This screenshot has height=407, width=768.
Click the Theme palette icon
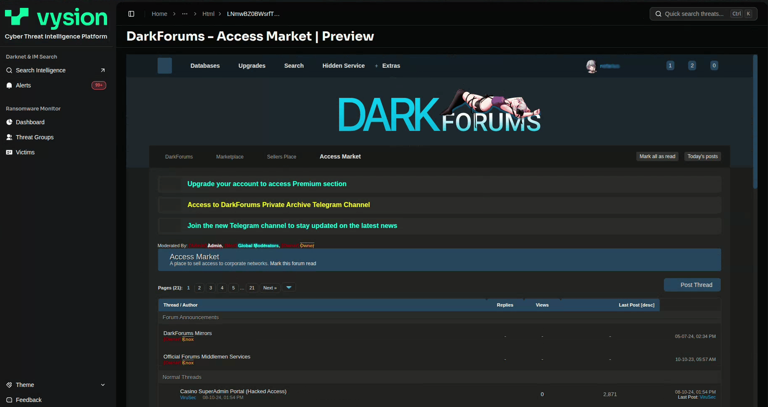tap(9, 385)
